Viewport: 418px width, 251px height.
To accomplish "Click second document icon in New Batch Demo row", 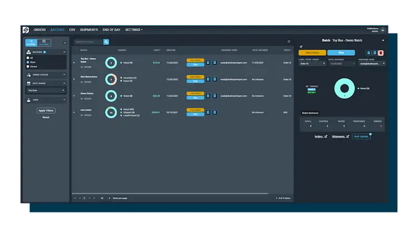I will point(215,80).
